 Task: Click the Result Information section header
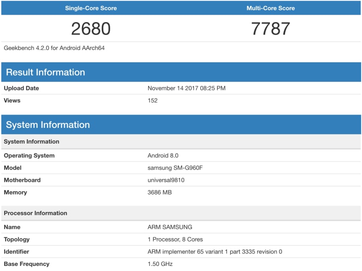click(181, 72)
